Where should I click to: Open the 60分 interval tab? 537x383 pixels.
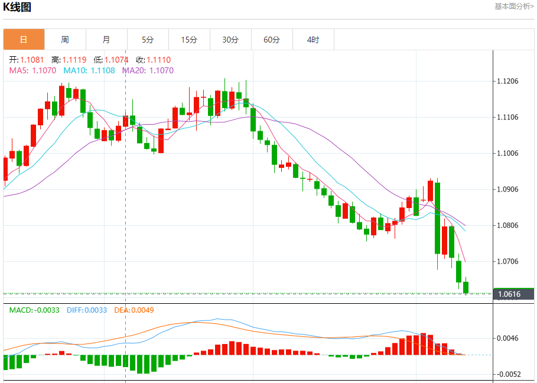(272, 40)
